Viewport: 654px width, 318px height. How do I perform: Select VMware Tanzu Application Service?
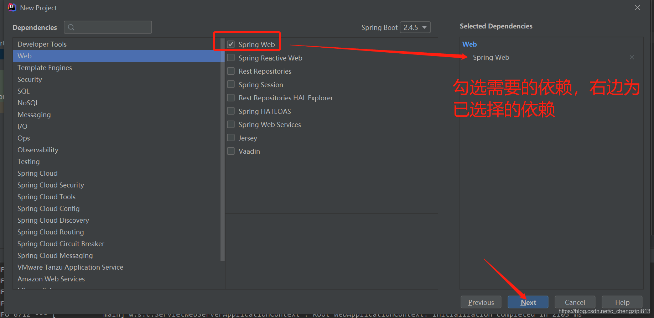pyautogui.click(x=116, y=267)
